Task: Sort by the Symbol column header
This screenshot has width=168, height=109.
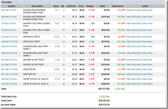Action: (12, 6)
